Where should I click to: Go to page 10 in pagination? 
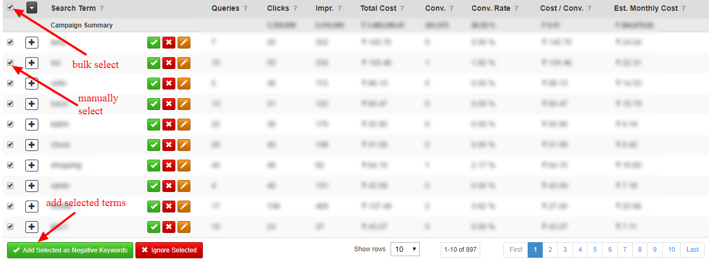pos(671,250)
